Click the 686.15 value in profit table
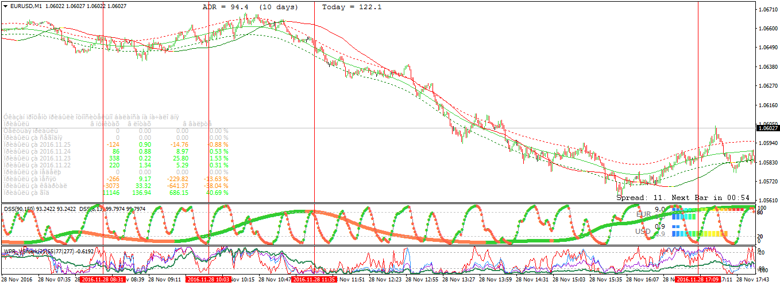780x286 pixels. 178,193
